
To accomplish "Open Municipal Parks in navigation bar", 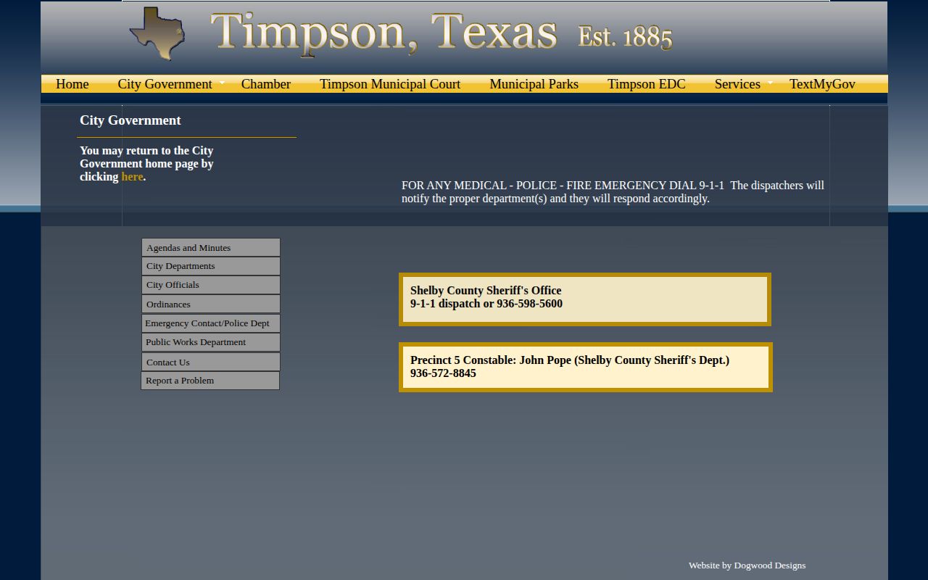I will [x=534, y=84].
